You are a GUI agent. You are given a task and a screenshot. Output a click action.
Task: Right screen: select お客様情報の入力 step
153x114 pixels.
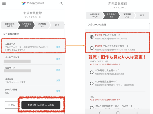tap(95, 16)
